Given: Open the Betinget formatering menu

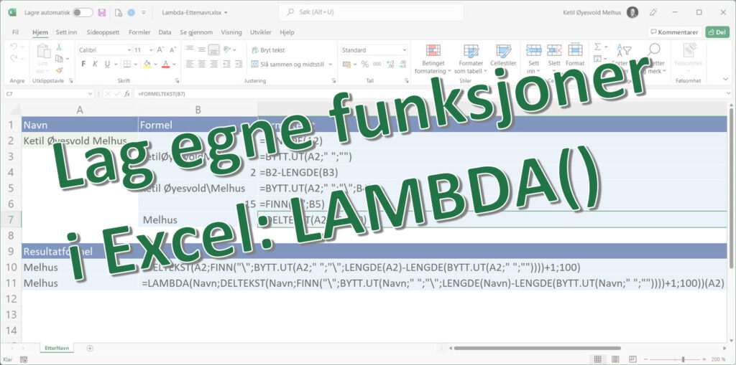Looking at the screenshot, I should tap(433, 59).
